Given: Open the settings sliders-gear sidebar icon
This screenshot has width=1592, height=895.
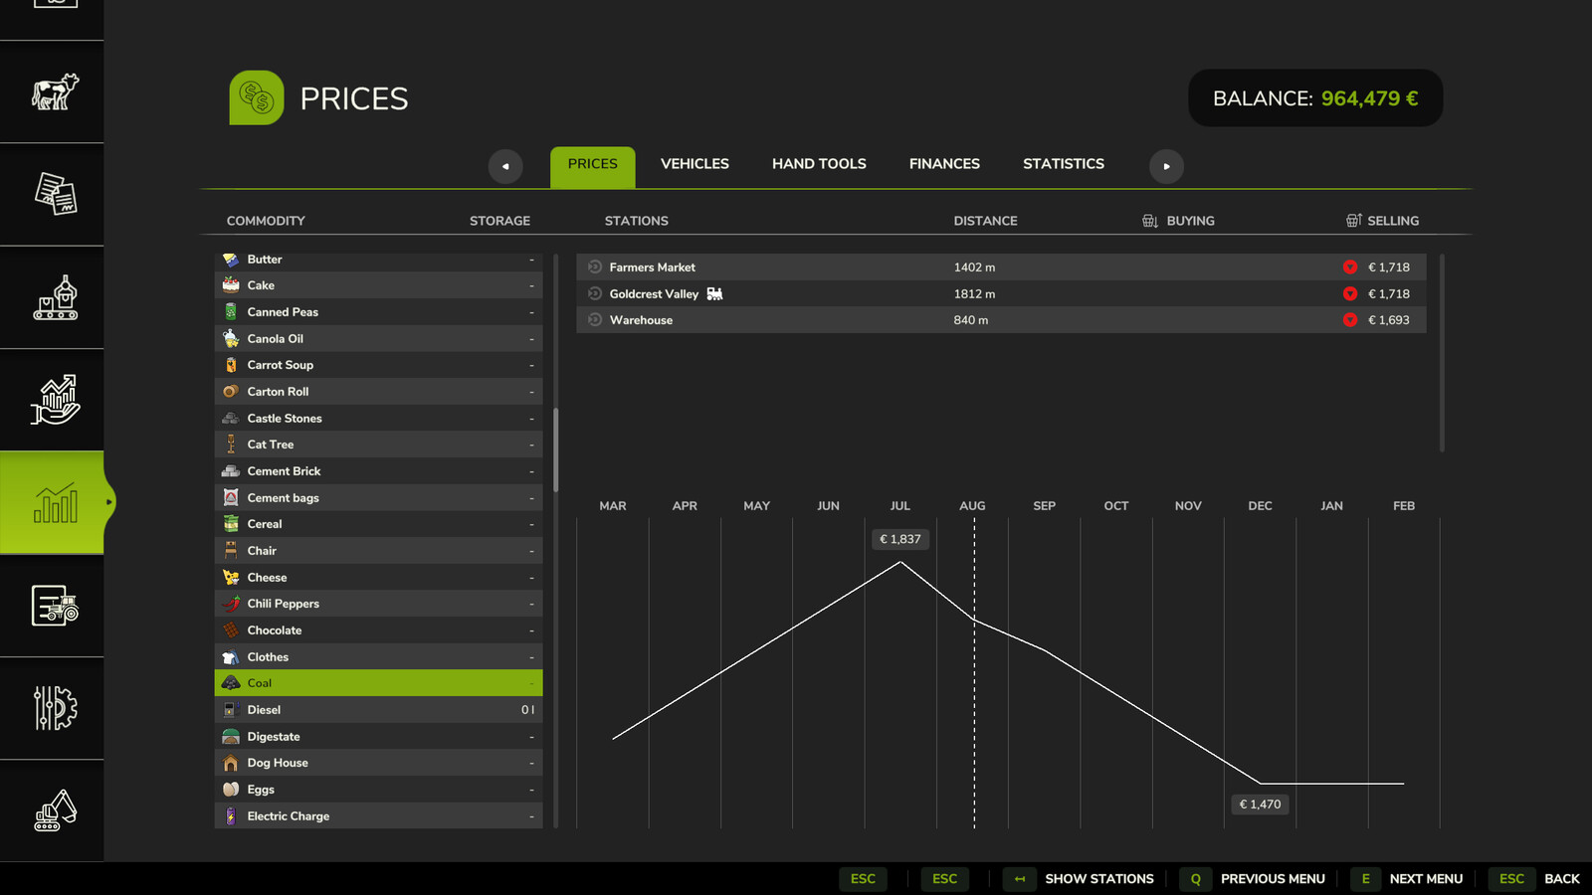Looking at the screenshot, I should coord(54,708).
